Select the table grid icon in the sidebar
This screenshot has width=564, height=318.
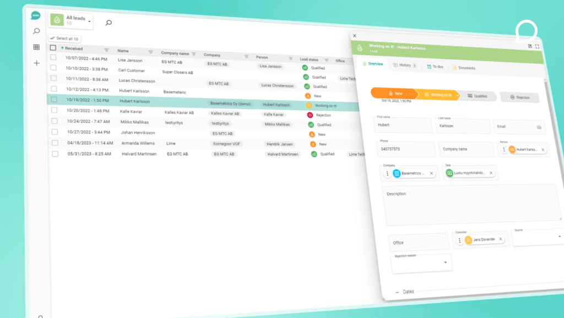[36, 47]
